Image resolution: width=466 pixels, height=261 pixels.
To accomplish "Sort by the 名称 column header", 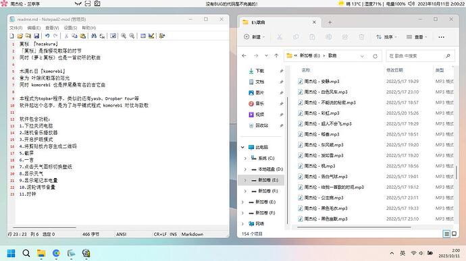I will (306, 70).
